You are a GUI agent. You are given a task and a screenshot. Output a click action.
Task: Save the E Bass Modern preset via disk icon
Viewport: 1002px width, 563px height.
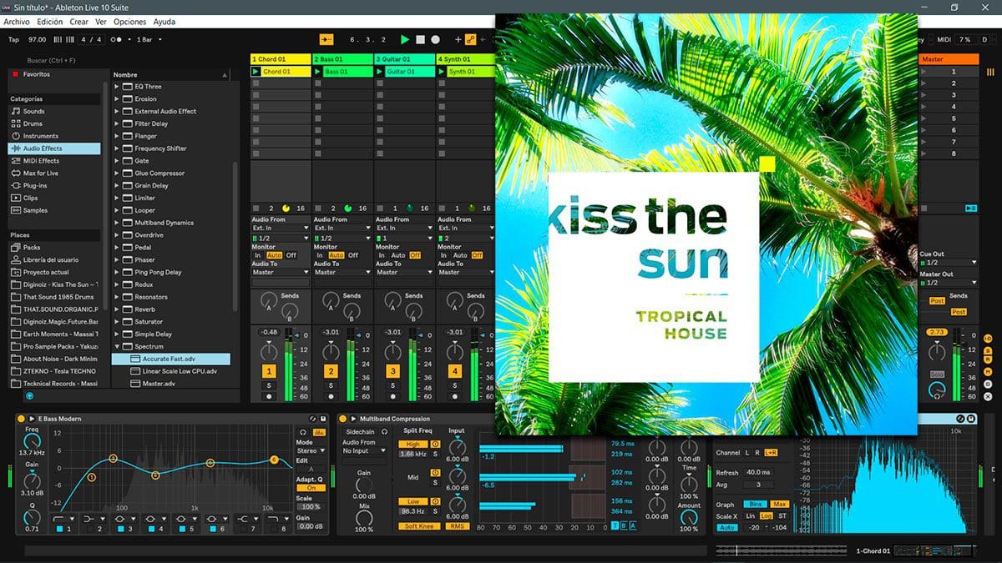click(321, 419)
